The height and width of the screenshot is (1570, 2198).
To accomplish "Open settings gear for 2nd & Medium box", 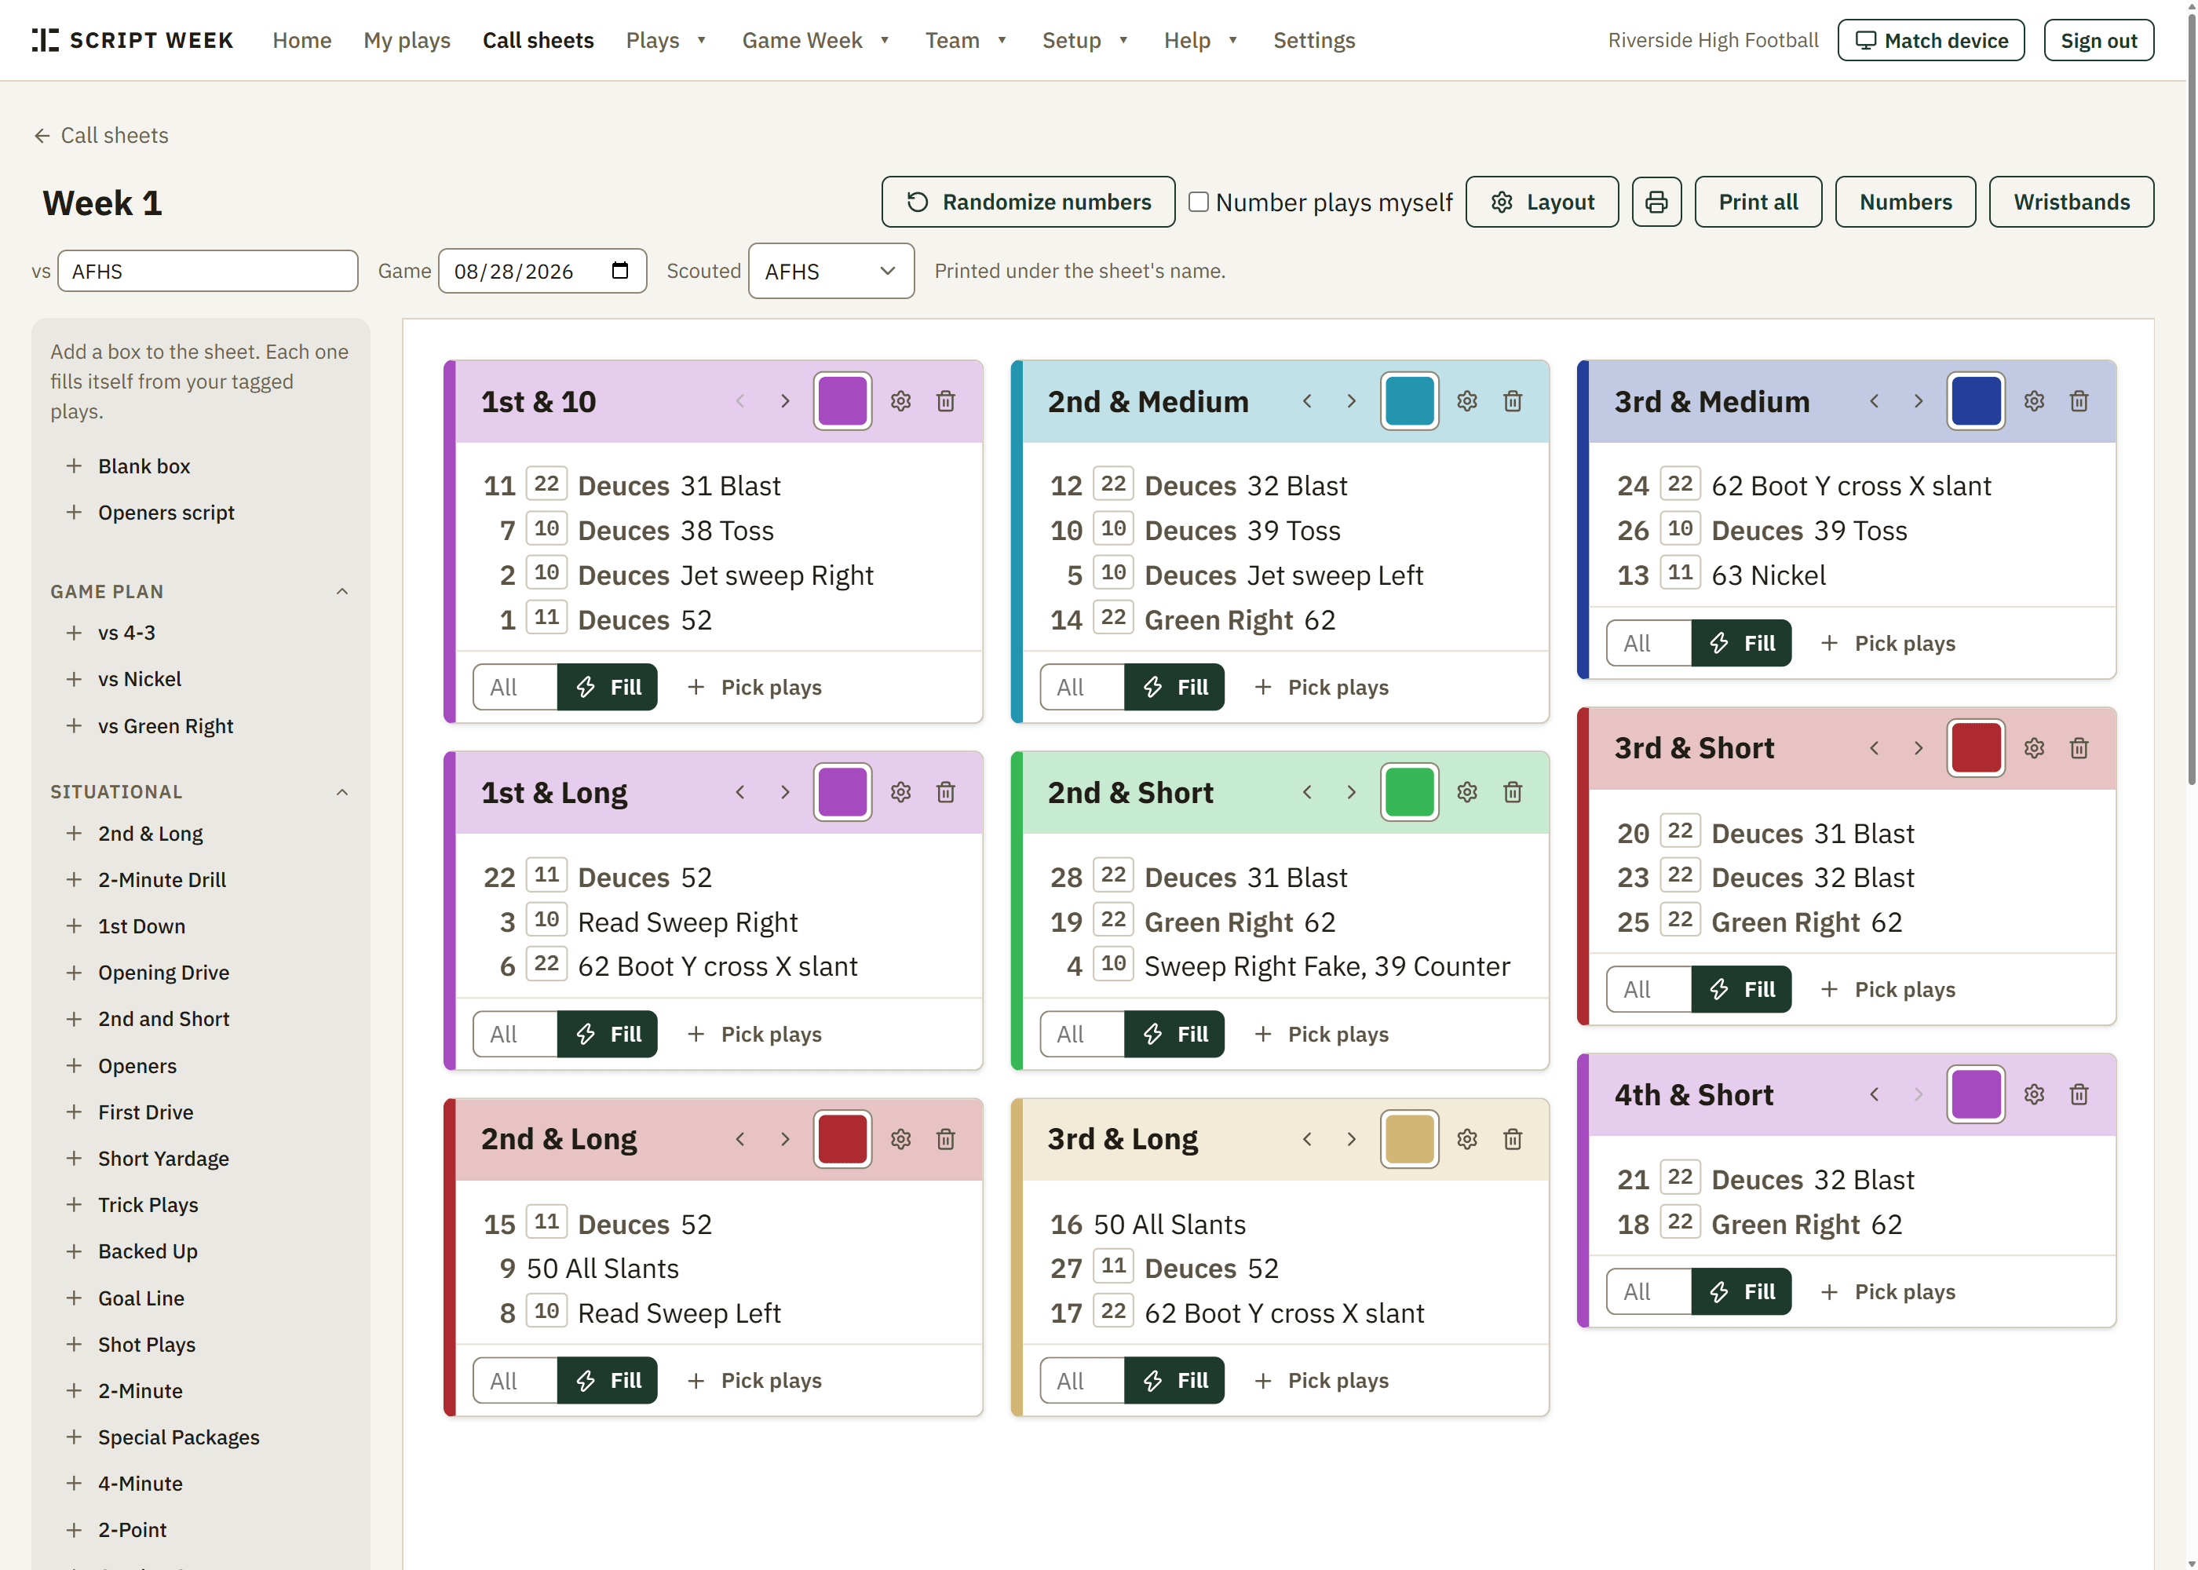I will coord(1467,401).
